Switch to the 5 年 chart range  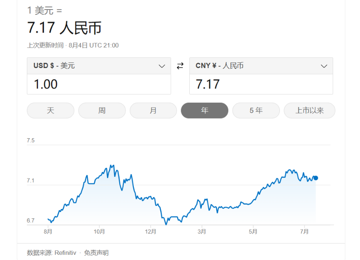[256, 110]
